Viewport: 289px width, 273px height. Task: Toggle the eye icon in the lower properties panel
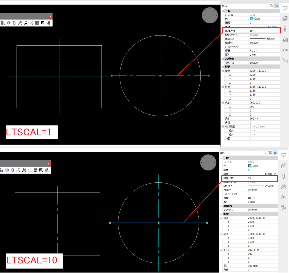click(275, 153)
